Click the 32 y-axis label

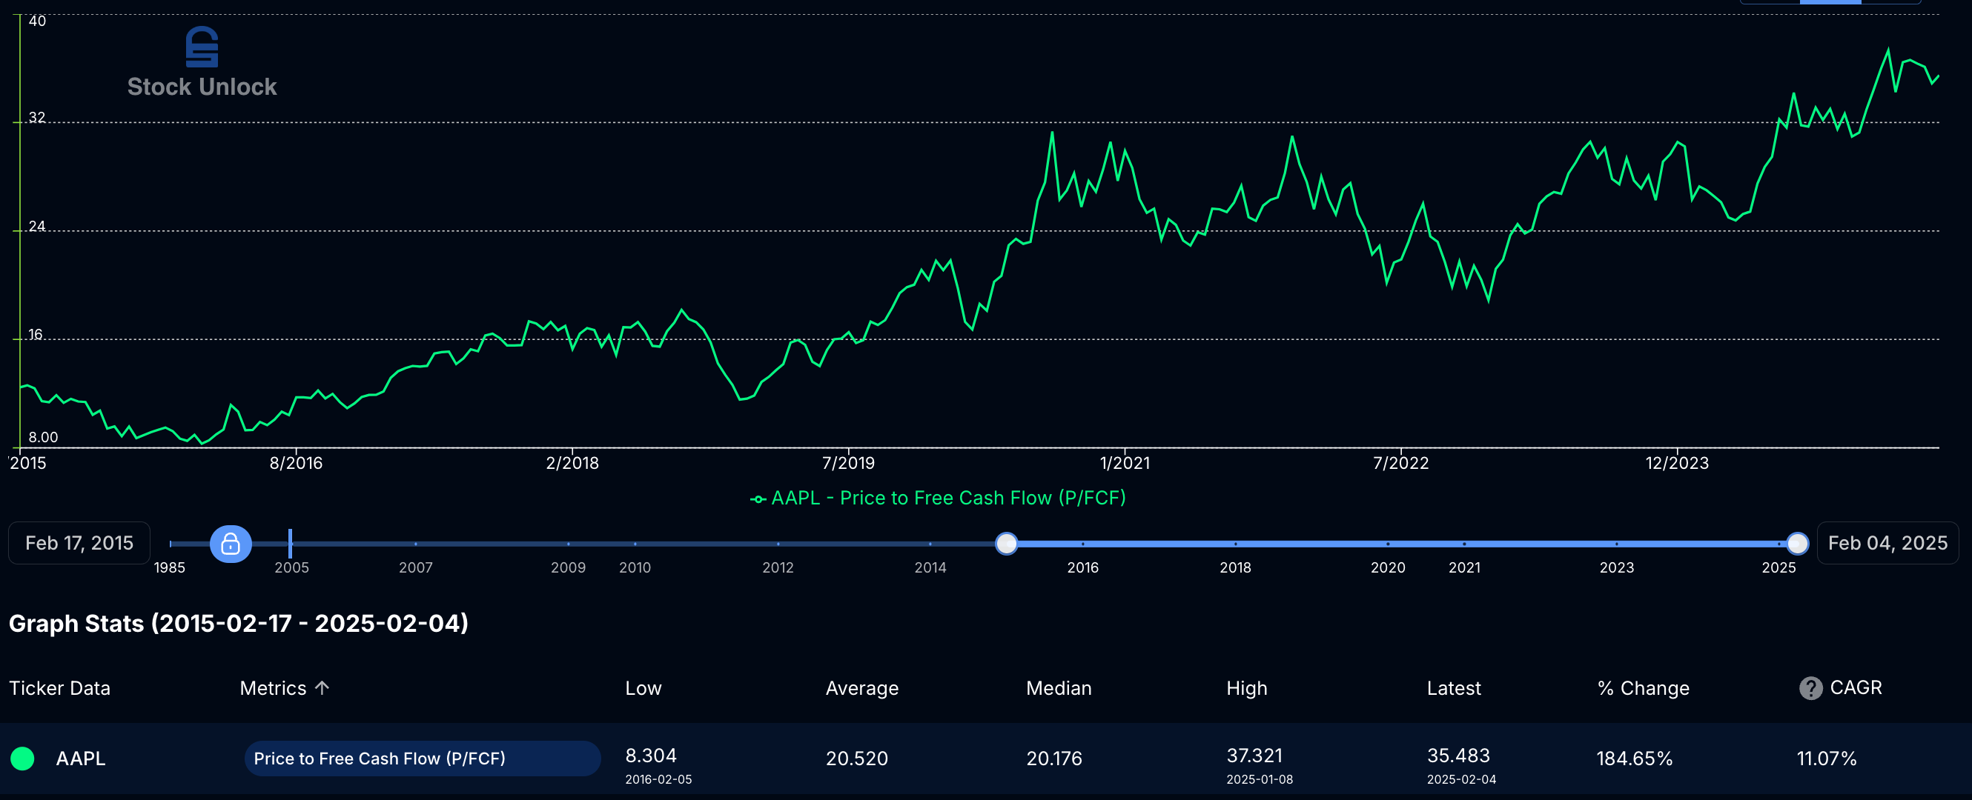[37, 118]
